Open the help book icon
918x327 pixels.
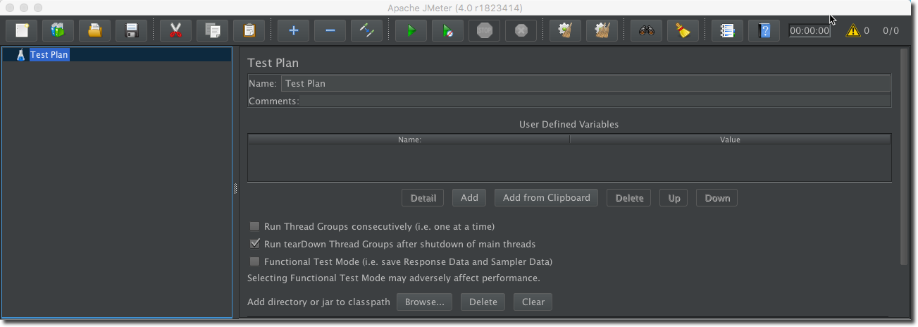pyautogui.click(x=764, y=30)
